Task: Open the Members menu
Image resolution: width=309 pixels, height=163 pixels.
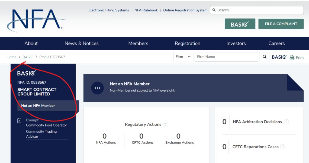Action: point(138,43)
